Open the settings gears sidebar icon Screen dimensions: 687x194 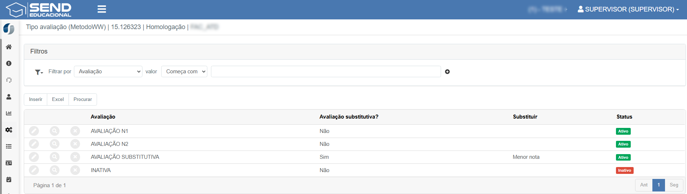tap(9, 130)
